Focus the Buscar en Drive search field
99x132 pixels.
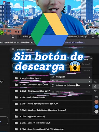coord(54,49)
